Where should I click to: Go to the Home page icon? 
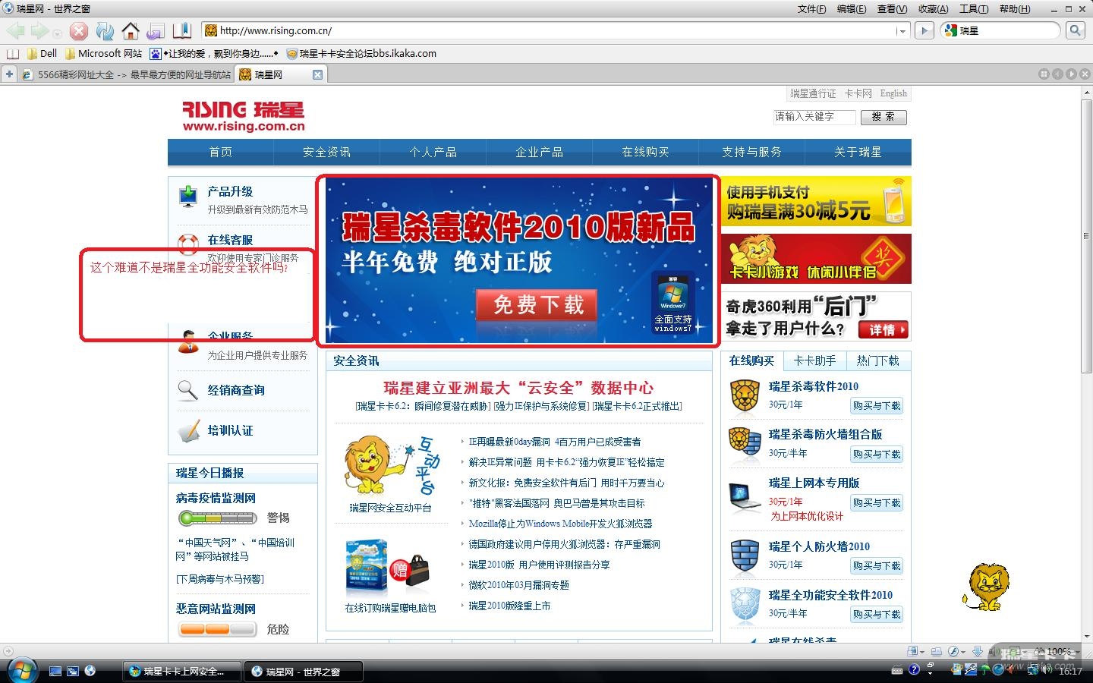(131, 30)
